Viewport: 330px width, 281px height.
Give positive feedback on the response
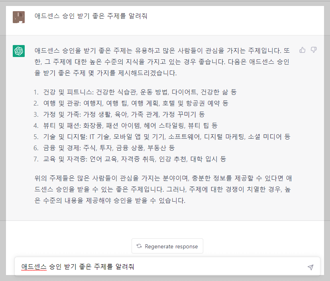tap(302, 49)
